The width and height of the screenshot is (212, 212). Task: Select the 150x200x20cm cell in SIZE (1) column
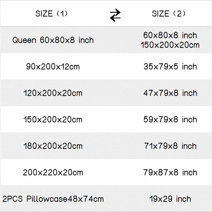pyautogui.click(x=53, y=120)
